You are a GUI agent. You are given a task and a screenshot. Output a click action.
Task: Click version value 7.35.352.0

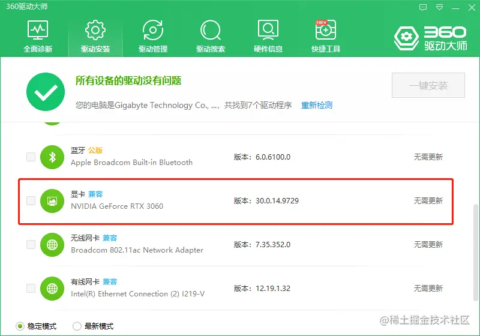(x=273, y=245)
